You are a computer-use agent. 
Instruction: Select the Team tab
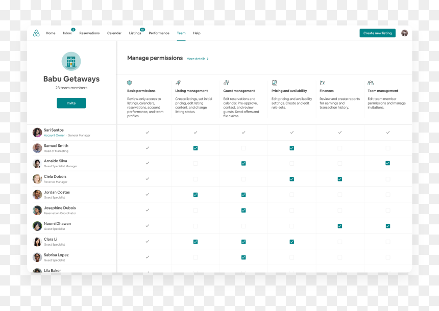181,33
